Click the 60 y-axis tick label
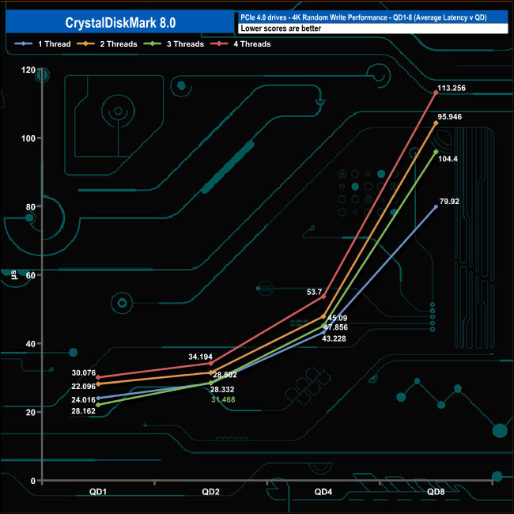The width and height of the screenshot is (514, 514). [x=31, y=275]
